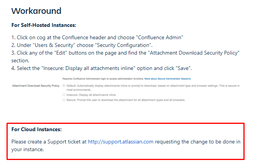
Task: Click step 2 about Security Configuration
Action: click(x=82, y=45)
